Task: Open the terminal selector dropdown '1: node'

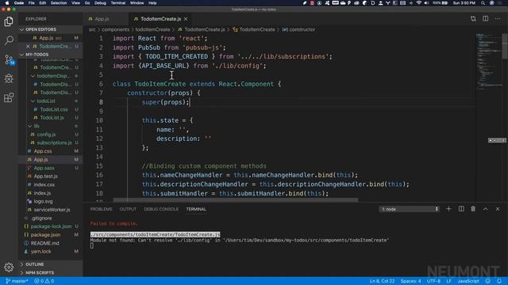Action: 409,209
